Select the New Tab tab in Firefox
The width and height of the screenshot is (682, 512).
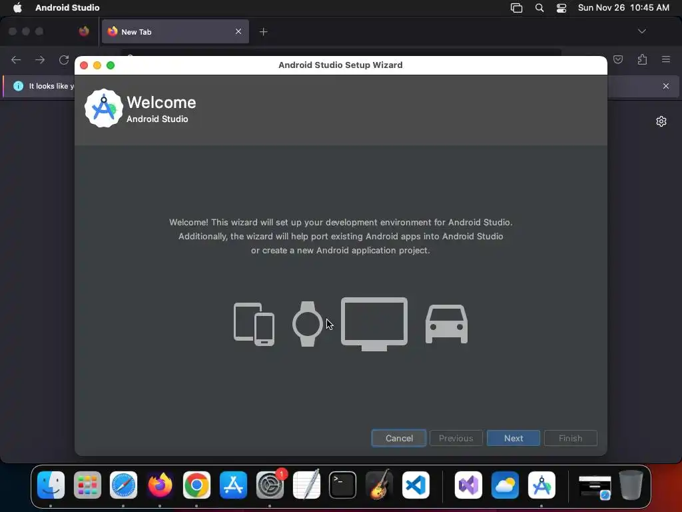click(x=175, y=31)
